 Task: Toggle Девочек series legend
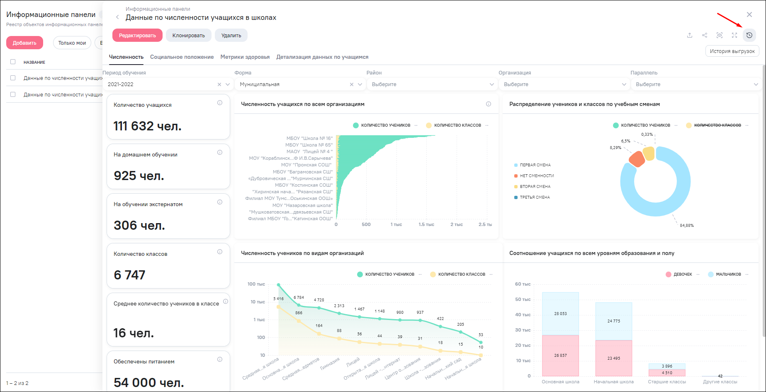(679, 274)
